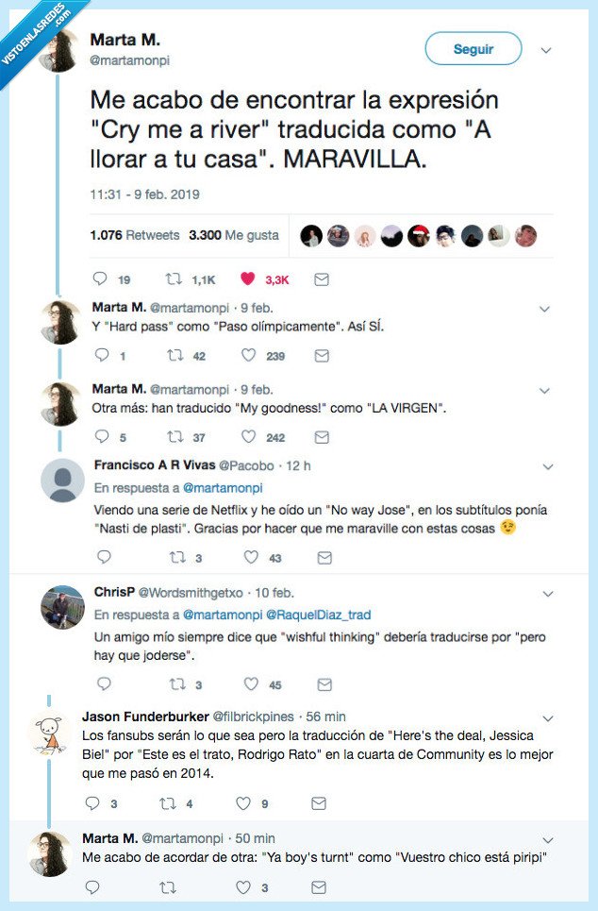View the 1.076 Retweets list
Screen dimensions: 598x911
click(x=136, y=235)
